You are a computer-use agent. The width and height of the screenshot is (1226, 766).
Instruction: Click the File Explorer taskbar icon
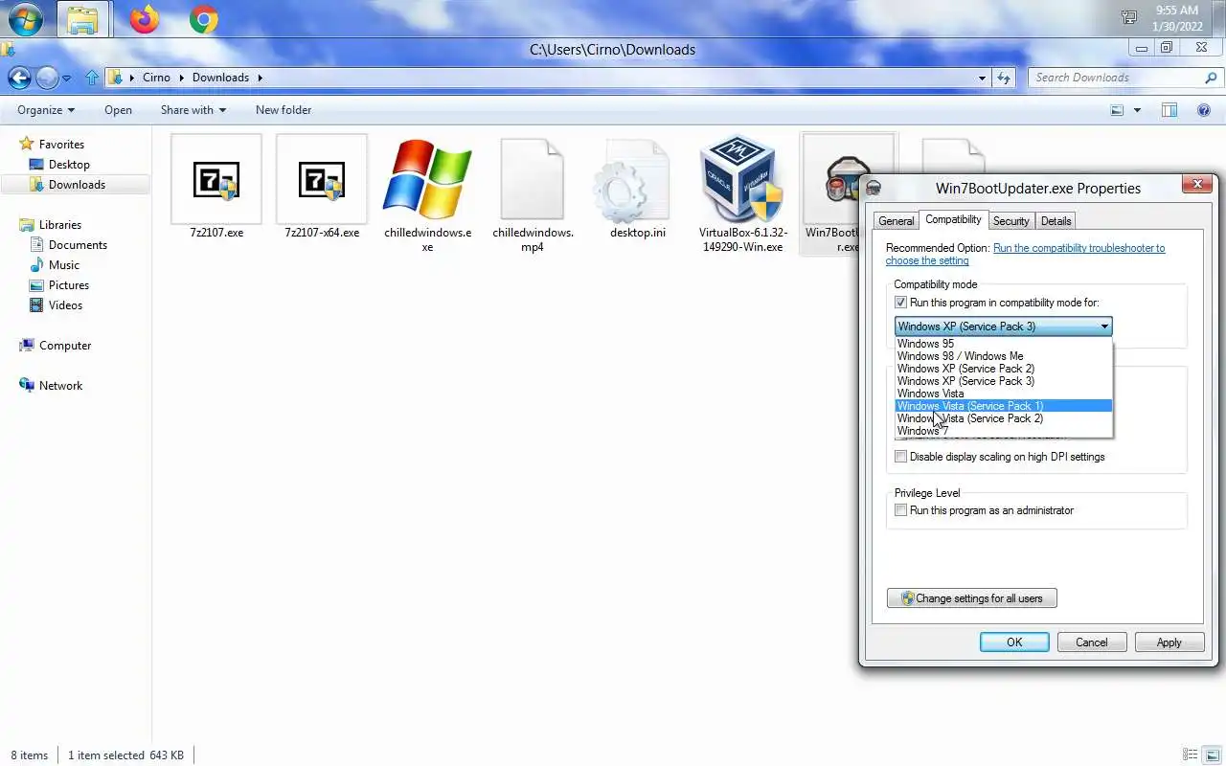[83, 19]
